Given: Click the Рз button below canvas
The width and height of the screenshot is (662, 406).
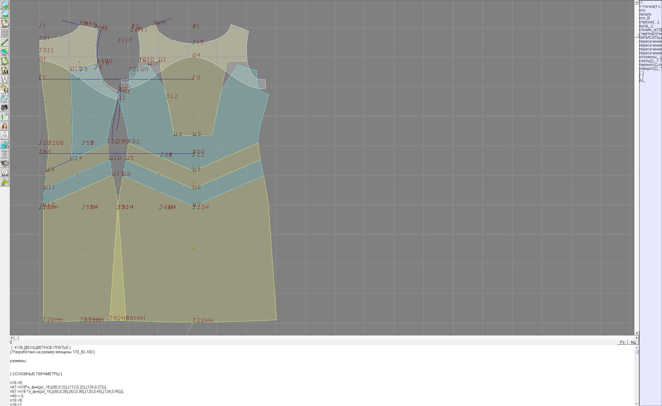Looking at the screenshot, I should [622, 342].
